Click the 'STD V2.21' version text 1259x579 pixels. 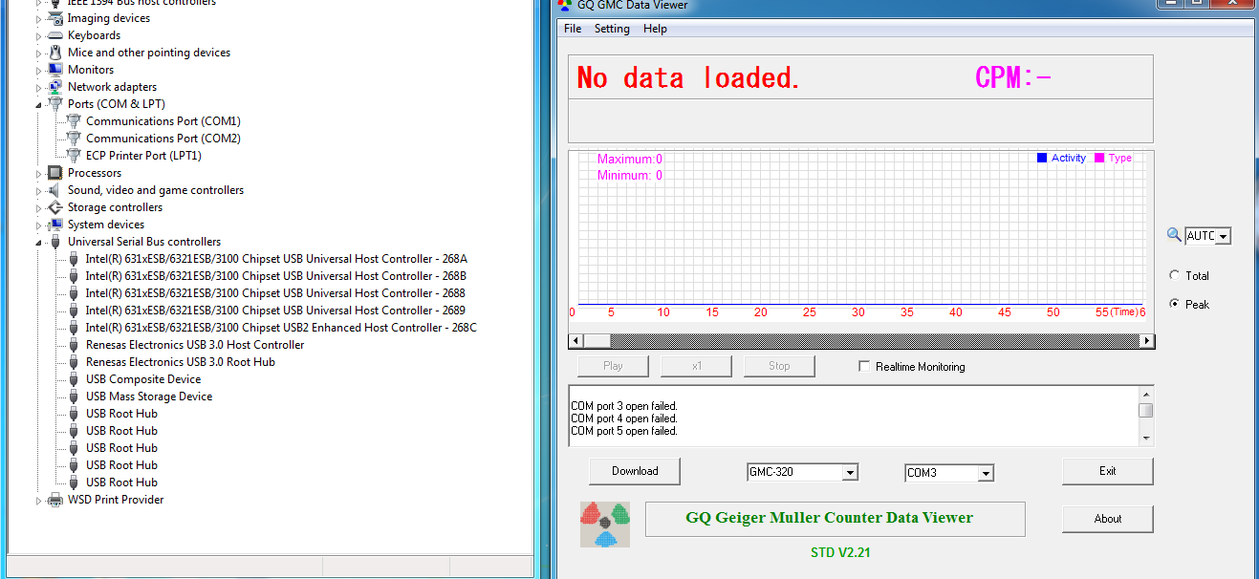(x=840, y=552)
